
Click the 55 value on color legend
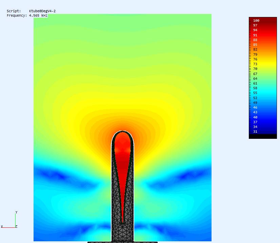[x=255, y=93]
